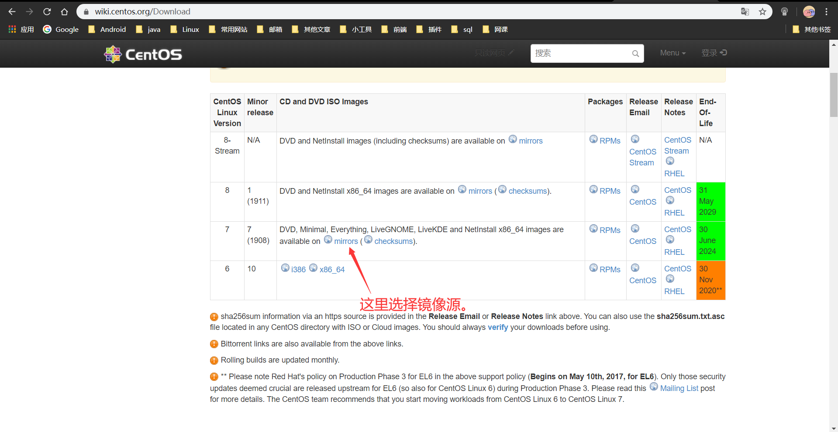The width and height of the screenshot is (838, 432).
Task: Open the 应用 apps shortcut
Action: 21,29
